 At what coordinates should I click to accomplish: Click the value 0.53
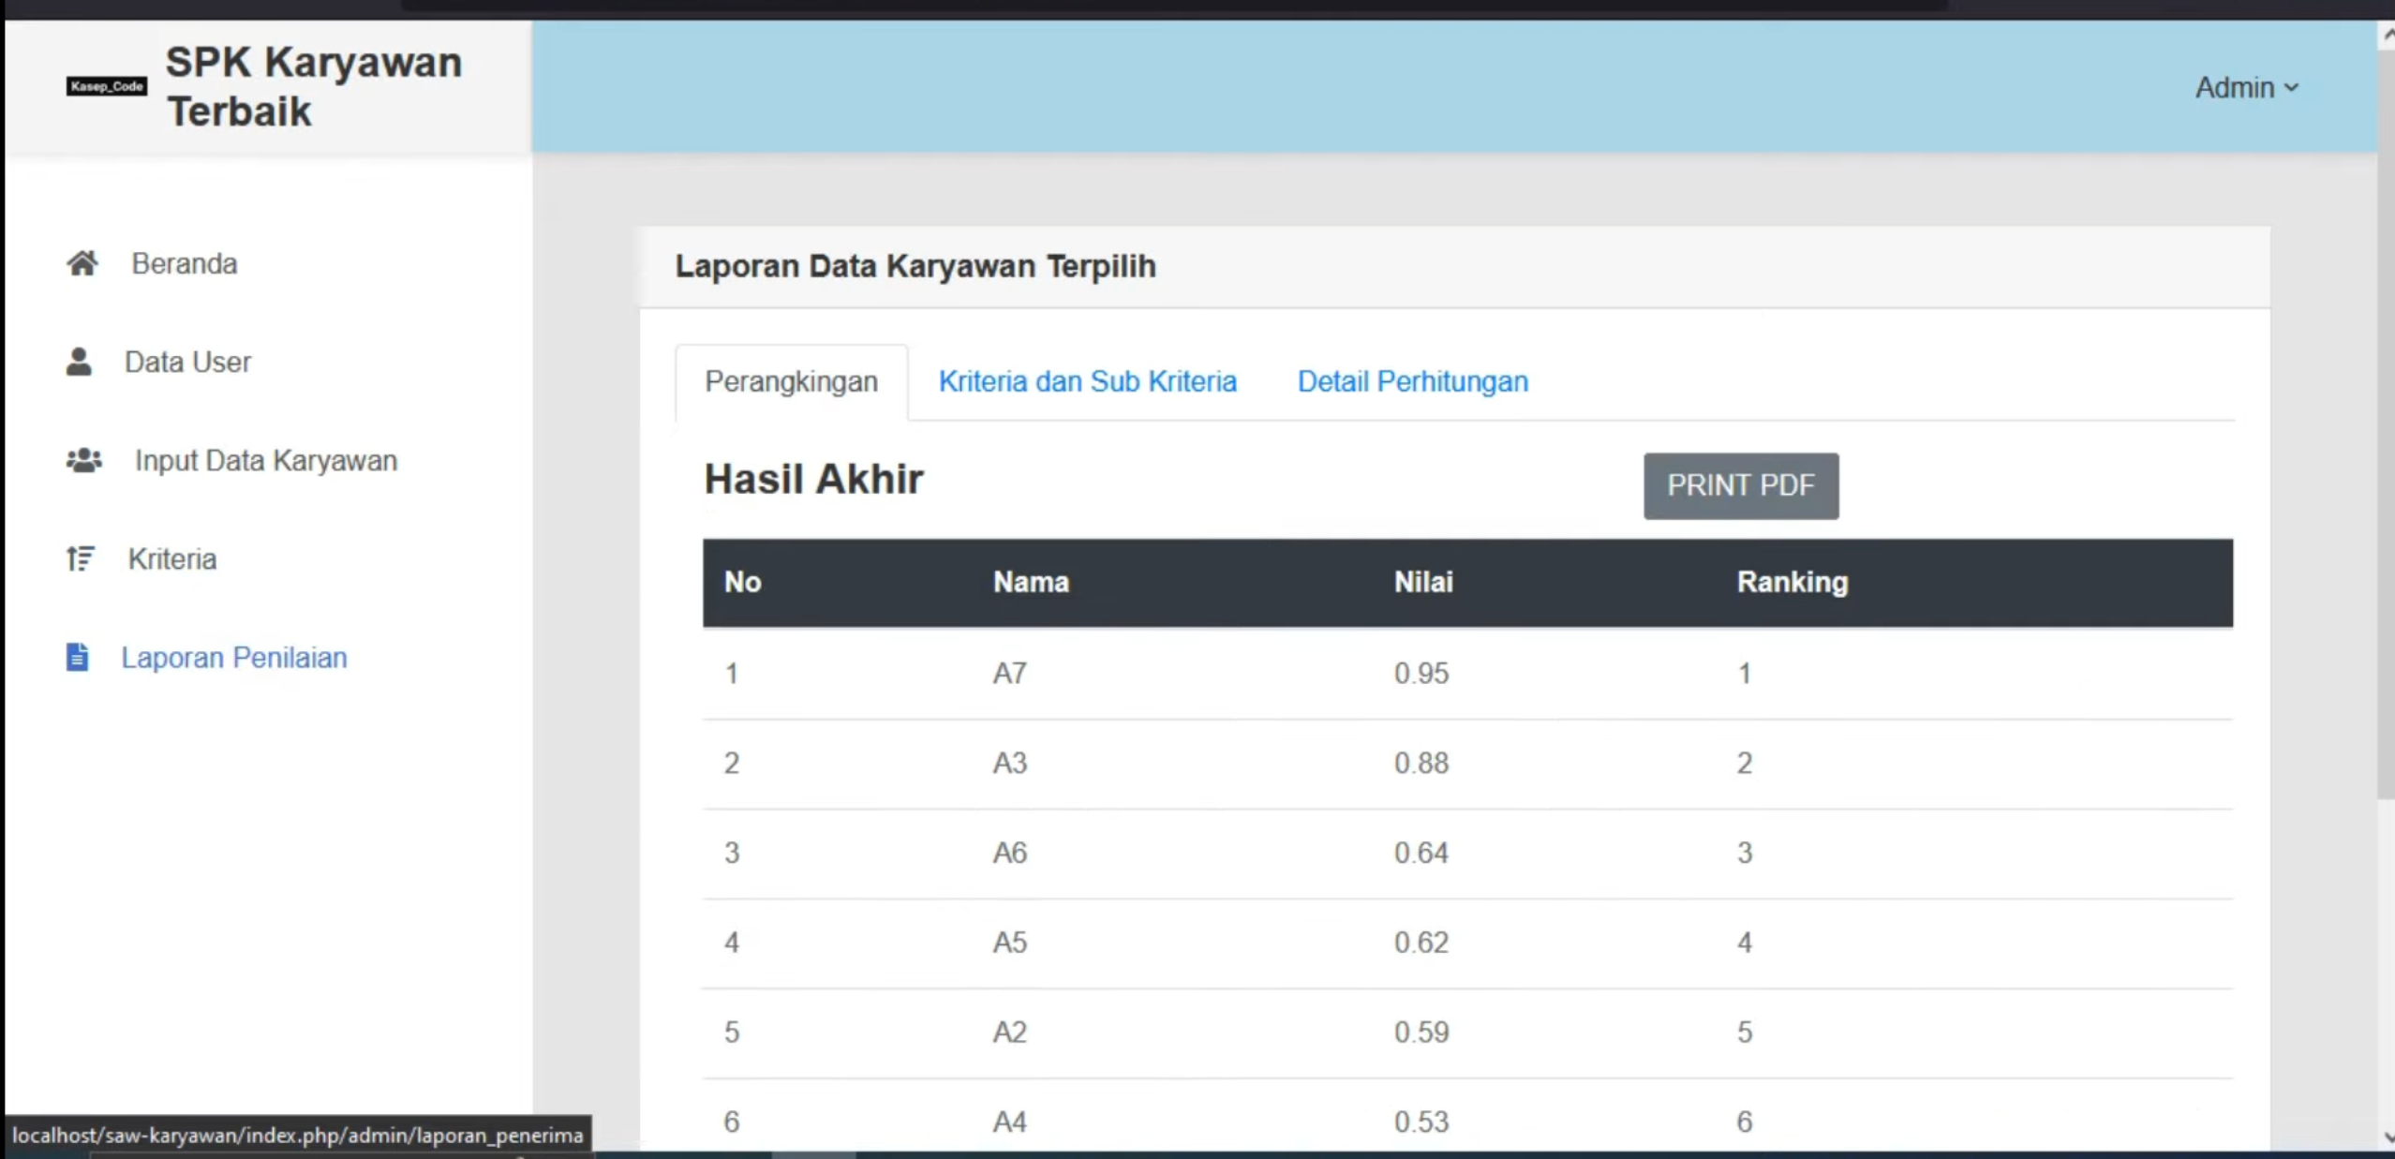click(x=1421, y=1122)
